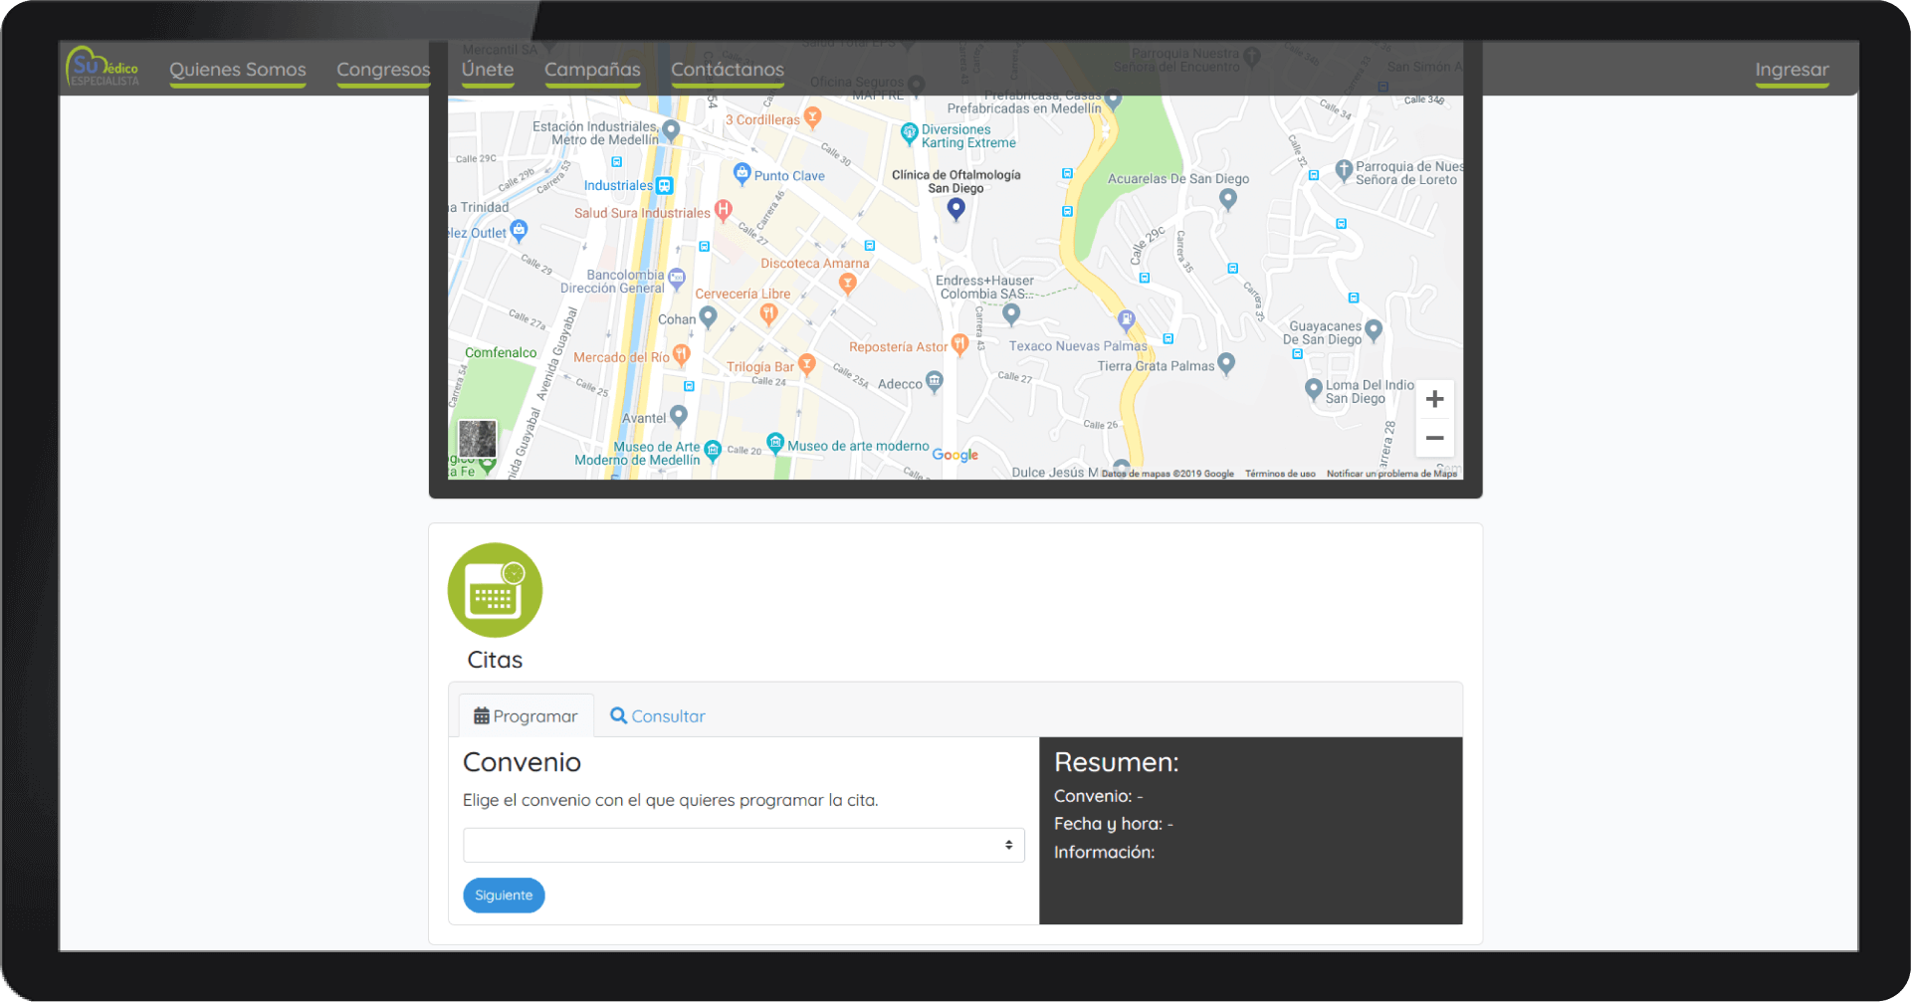Click the Museo de arte moderno marker

pyautogui.click(x=775, y=442)
